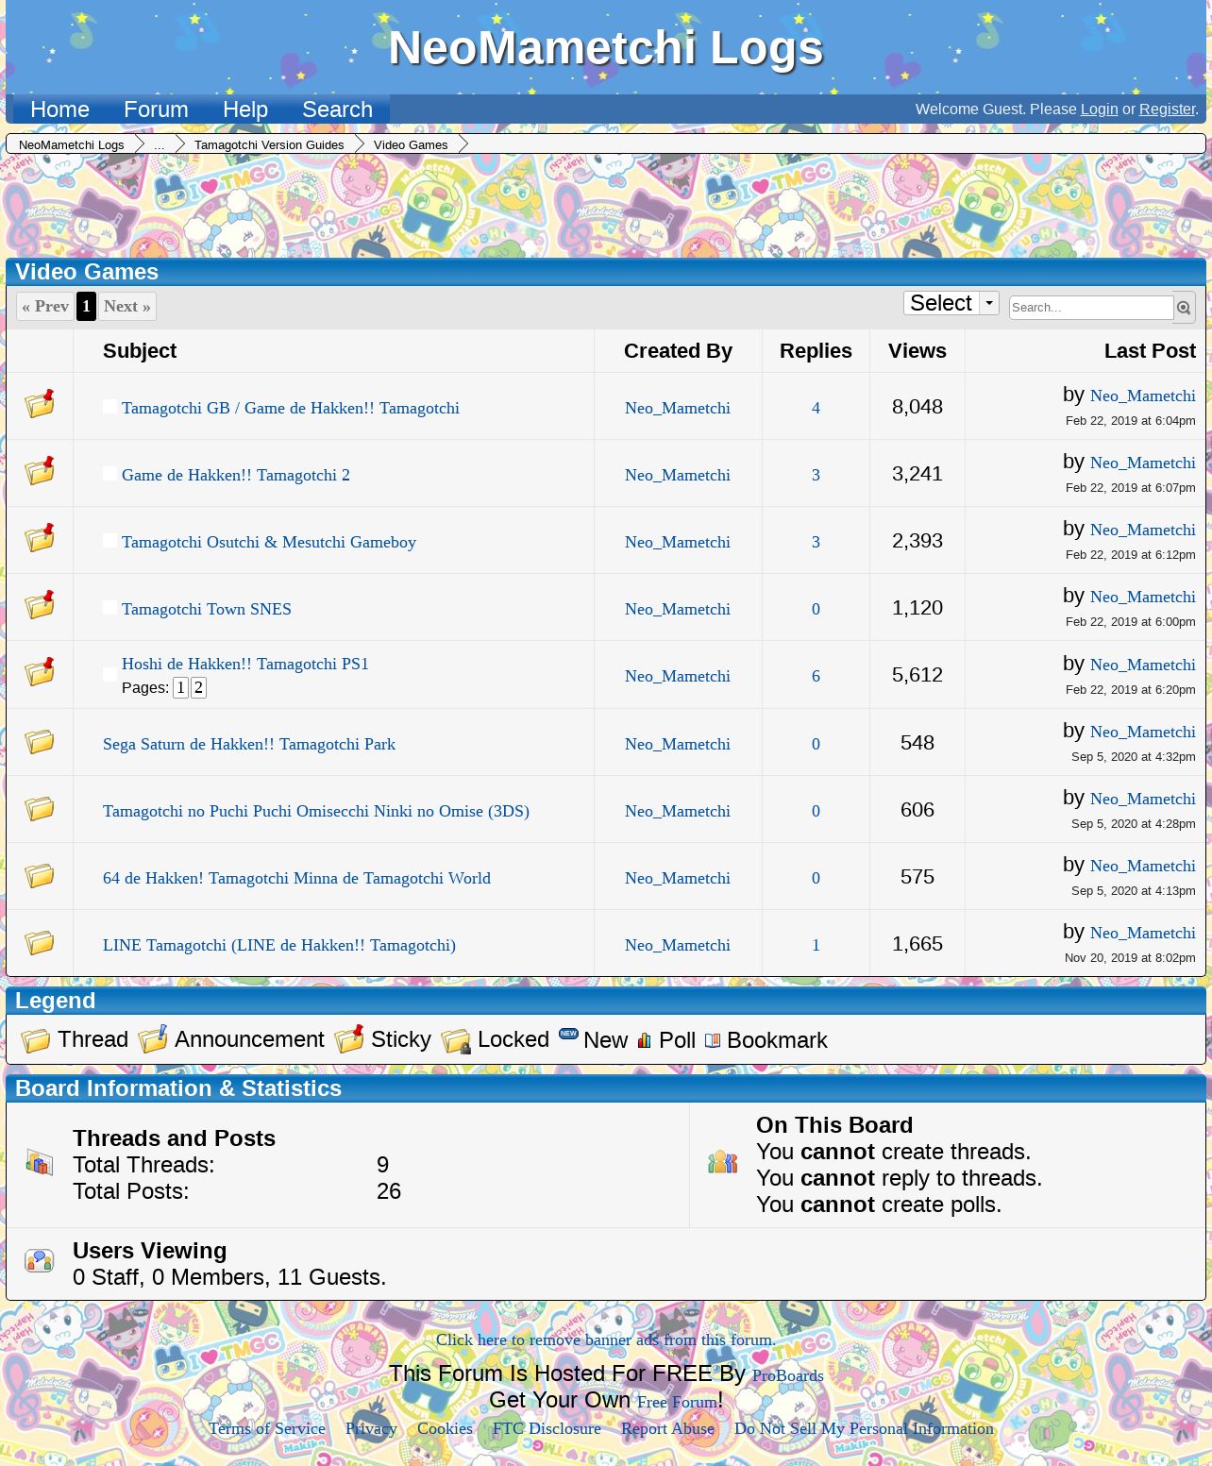Viewport: 1212px width, 1466px height.
Task: Open FTC Disclosure footer link
Action: 547,1428
